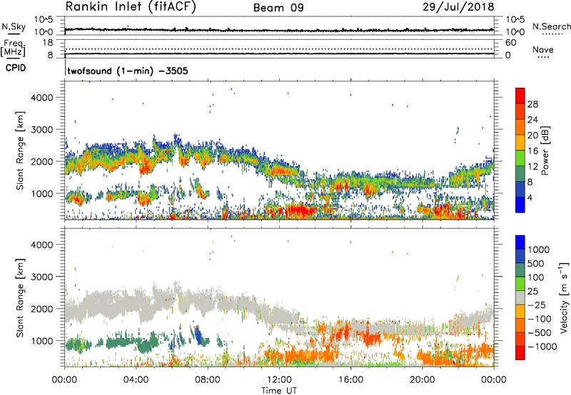This screenshot has height=395, width=571.
Task: Click the gray segment of Velocity colorbar
Action: 520,297
